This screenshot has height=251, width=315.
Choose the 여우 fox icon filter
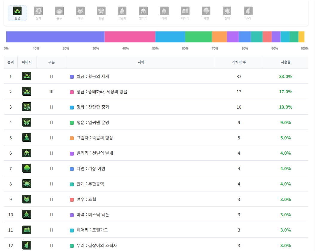80,11
